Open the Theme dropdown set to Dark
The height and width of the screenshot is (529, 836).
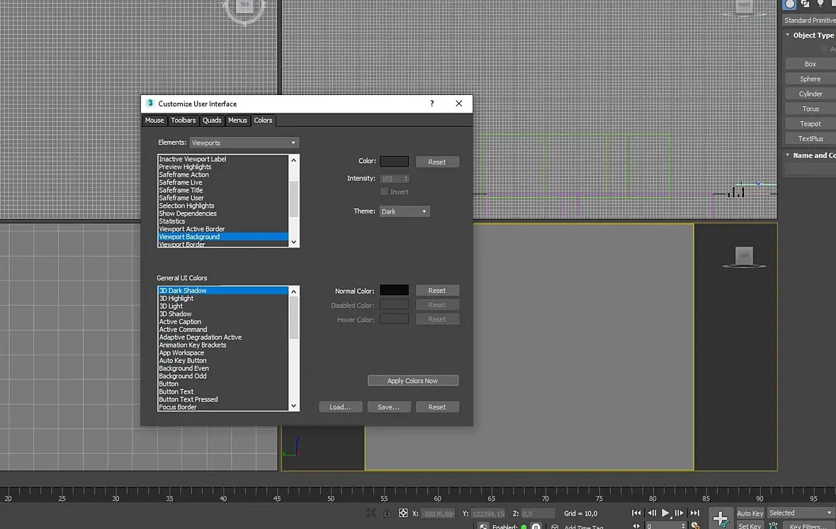click(x=405, y=211)
